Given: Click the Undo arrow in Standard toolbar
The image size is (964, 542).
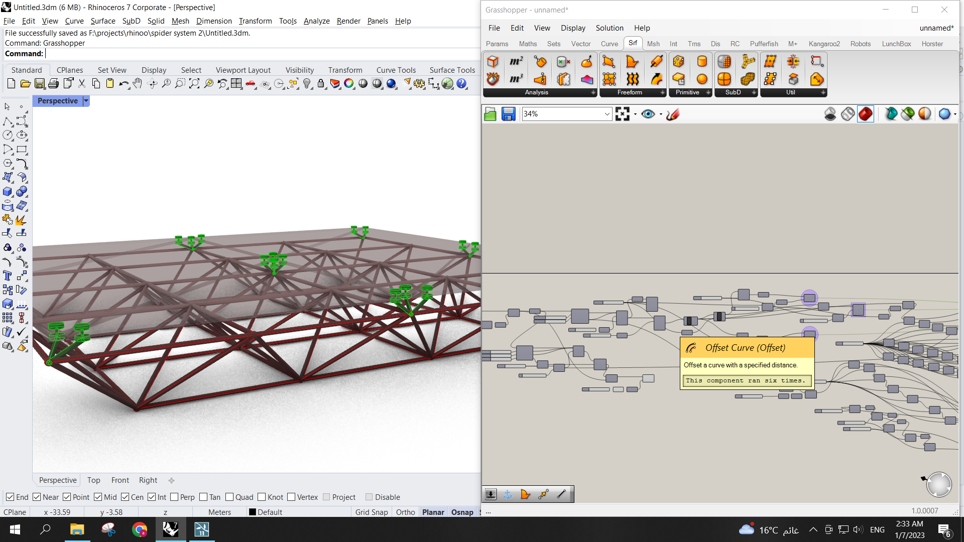Looking at the screenshot, I should tap(123, 84).
